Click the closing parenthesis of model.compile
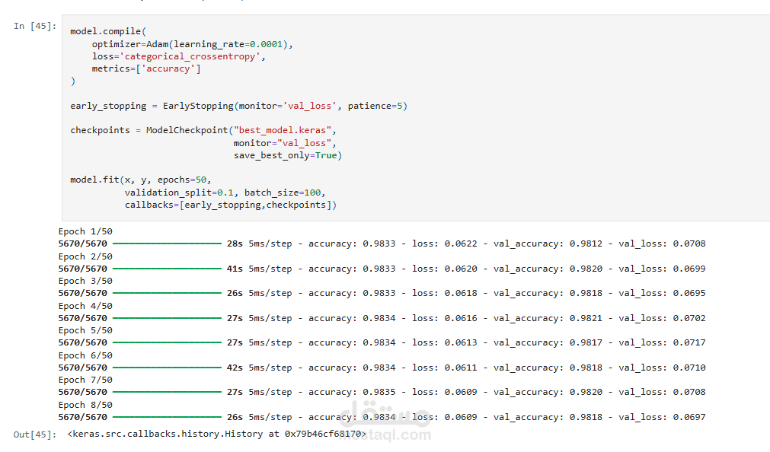 (x=72, y=81)
